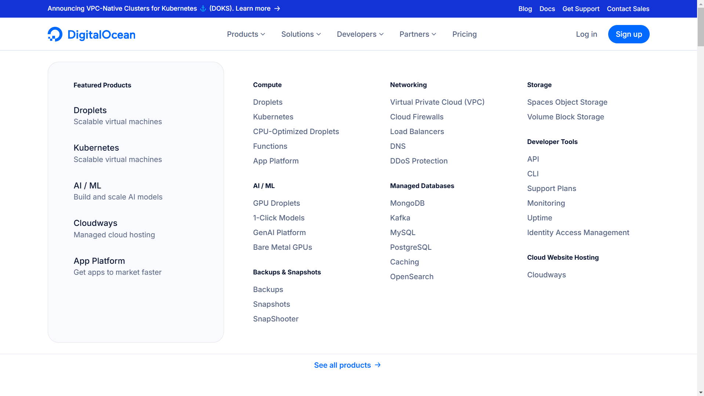
Task: Open GenAI Platform
Action: point(279,233)
